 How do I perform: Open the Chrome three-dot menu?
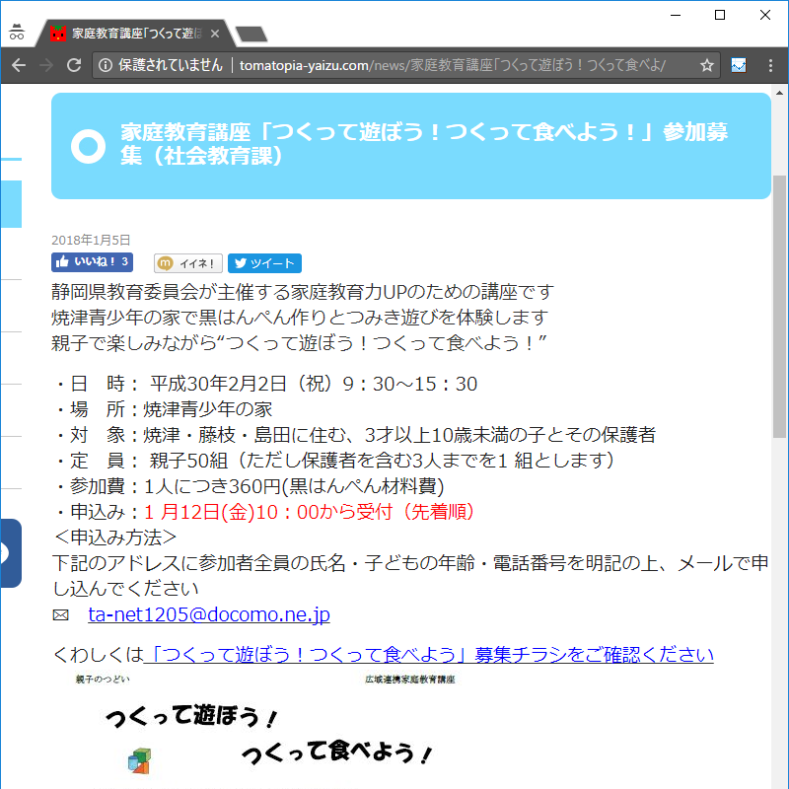point(769,65)
